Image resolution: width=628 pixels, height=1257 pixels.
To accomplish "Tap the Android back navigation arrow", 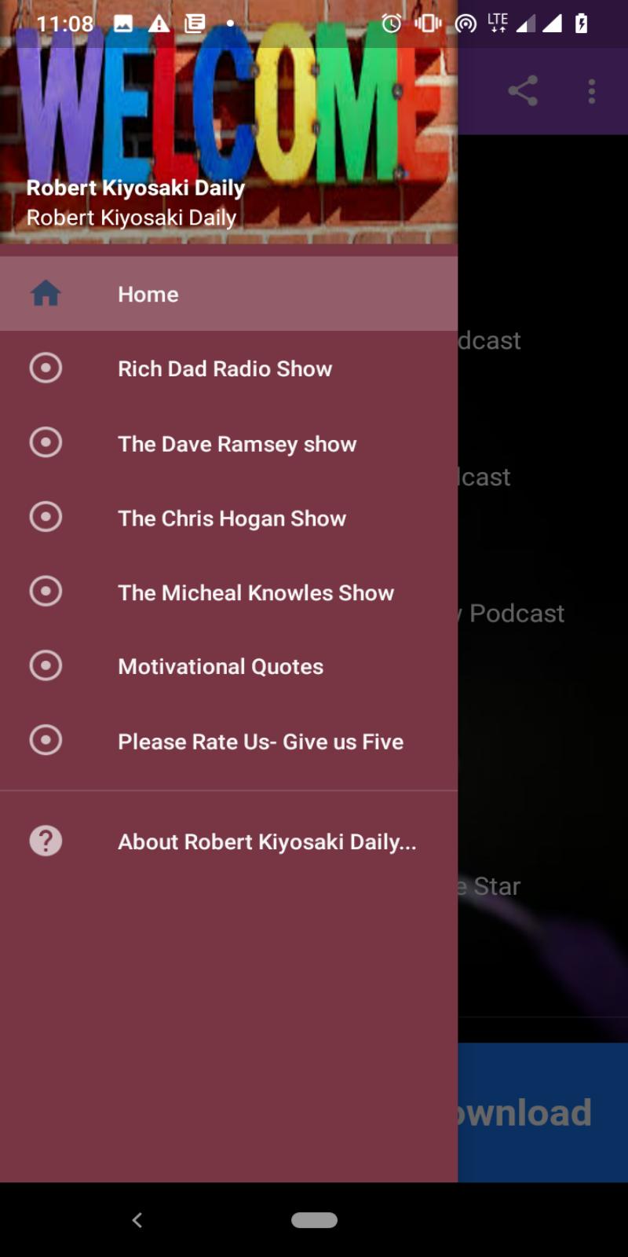I will pyautogui.click(x=137, y=1219).
